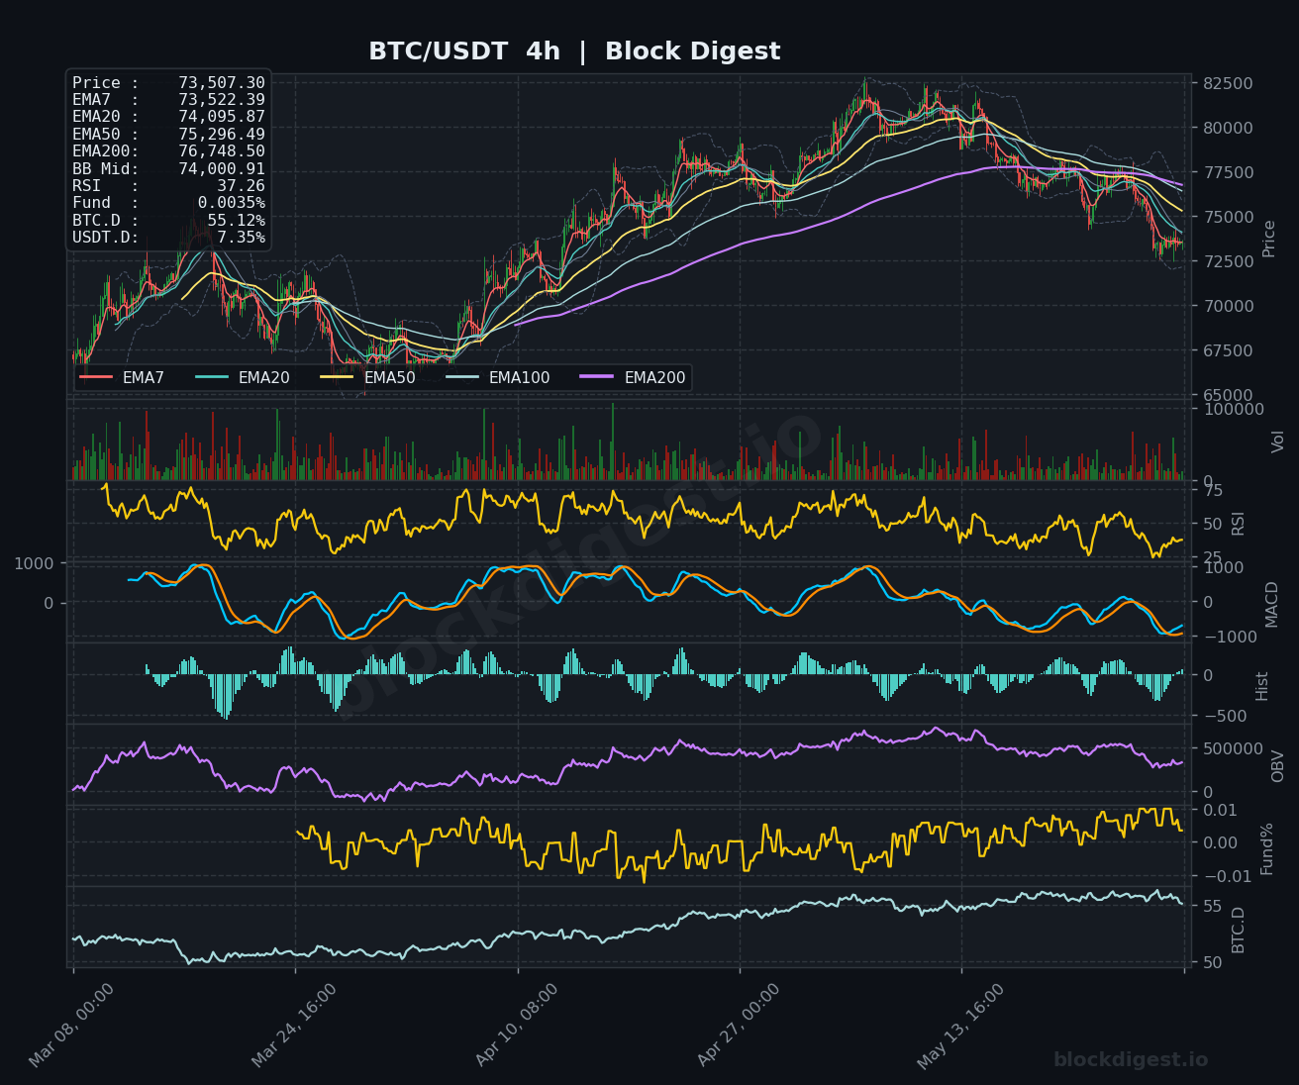The image size is (1299, 1085).
Task: Click the EMA50 value 75,296.49
Action: point(222,135)
